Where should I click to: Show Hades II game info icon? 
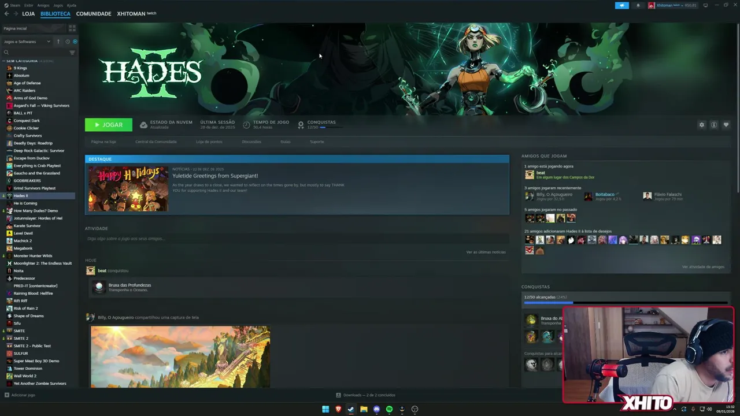click(714, 125)
